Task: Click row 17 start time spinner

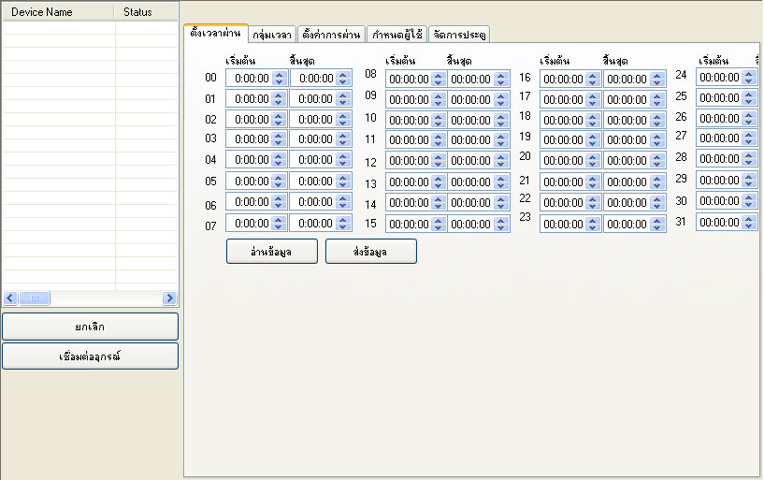Action: coord(593,99)
